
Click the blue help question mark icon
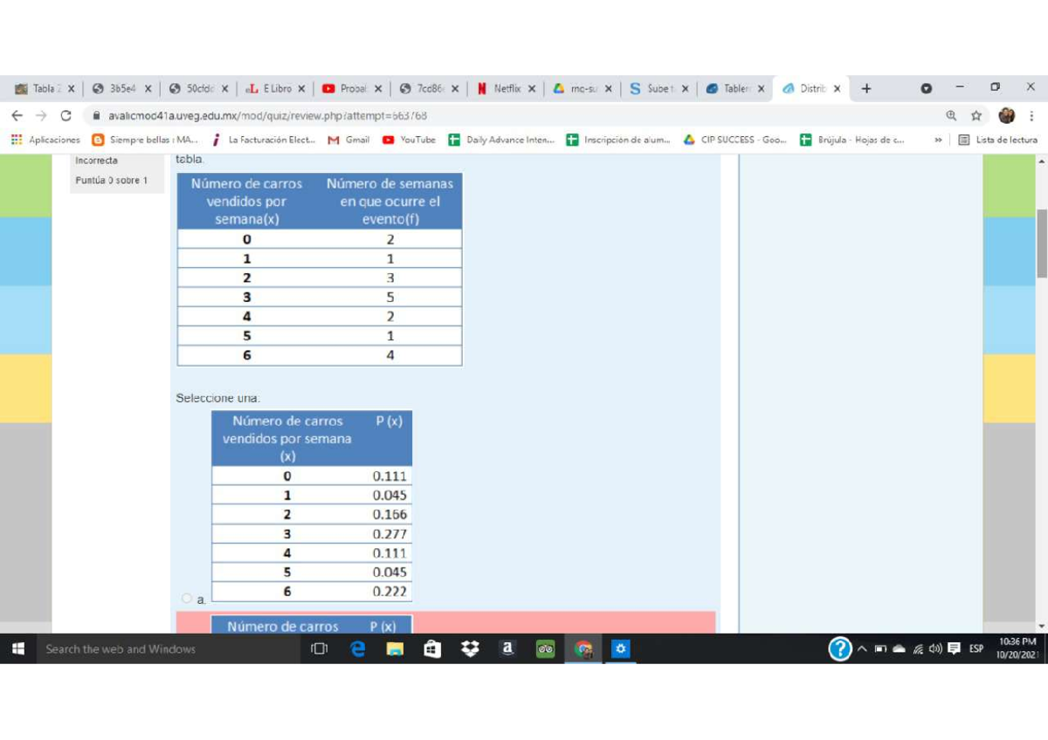point(840,649)
